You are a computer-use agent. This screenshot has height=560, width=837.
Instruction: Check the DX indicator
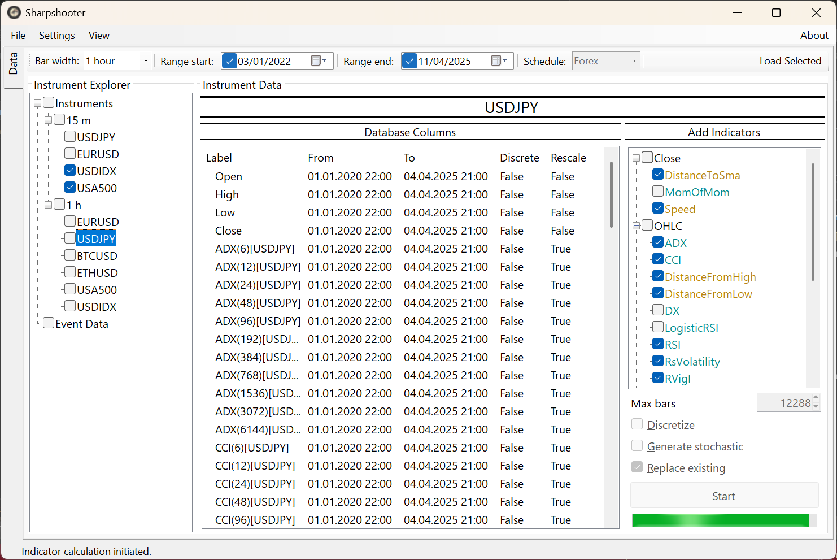click(x=658, y=310)
